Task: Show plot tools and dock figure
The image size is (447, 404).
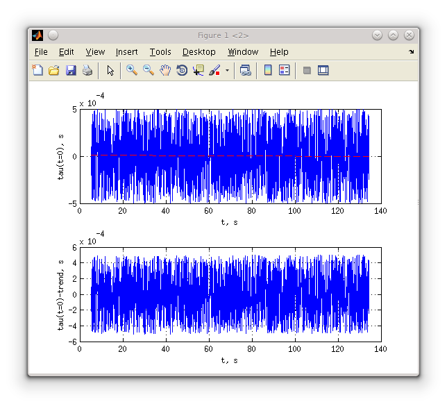Action: (323, 70)
